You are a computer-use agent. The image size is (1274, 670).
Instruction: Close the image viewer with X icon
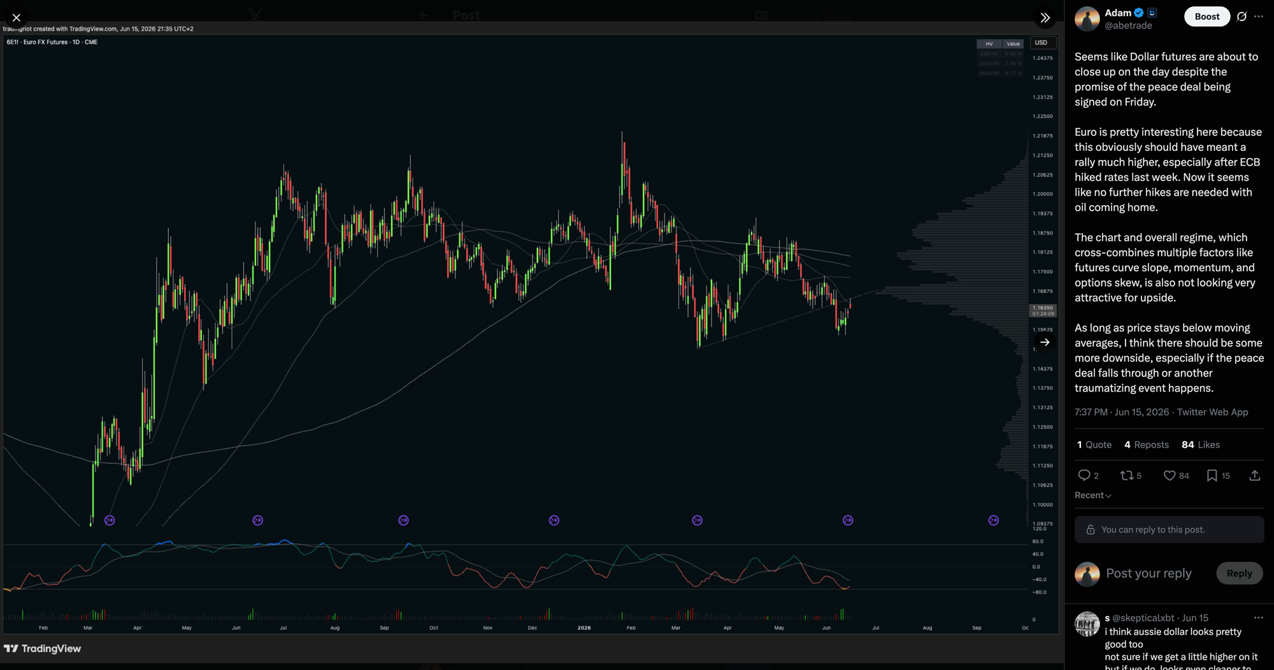click(x=17, y=18)
